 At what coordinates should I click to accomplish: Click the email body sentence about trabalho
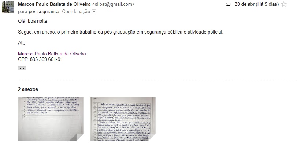(120, 32)
